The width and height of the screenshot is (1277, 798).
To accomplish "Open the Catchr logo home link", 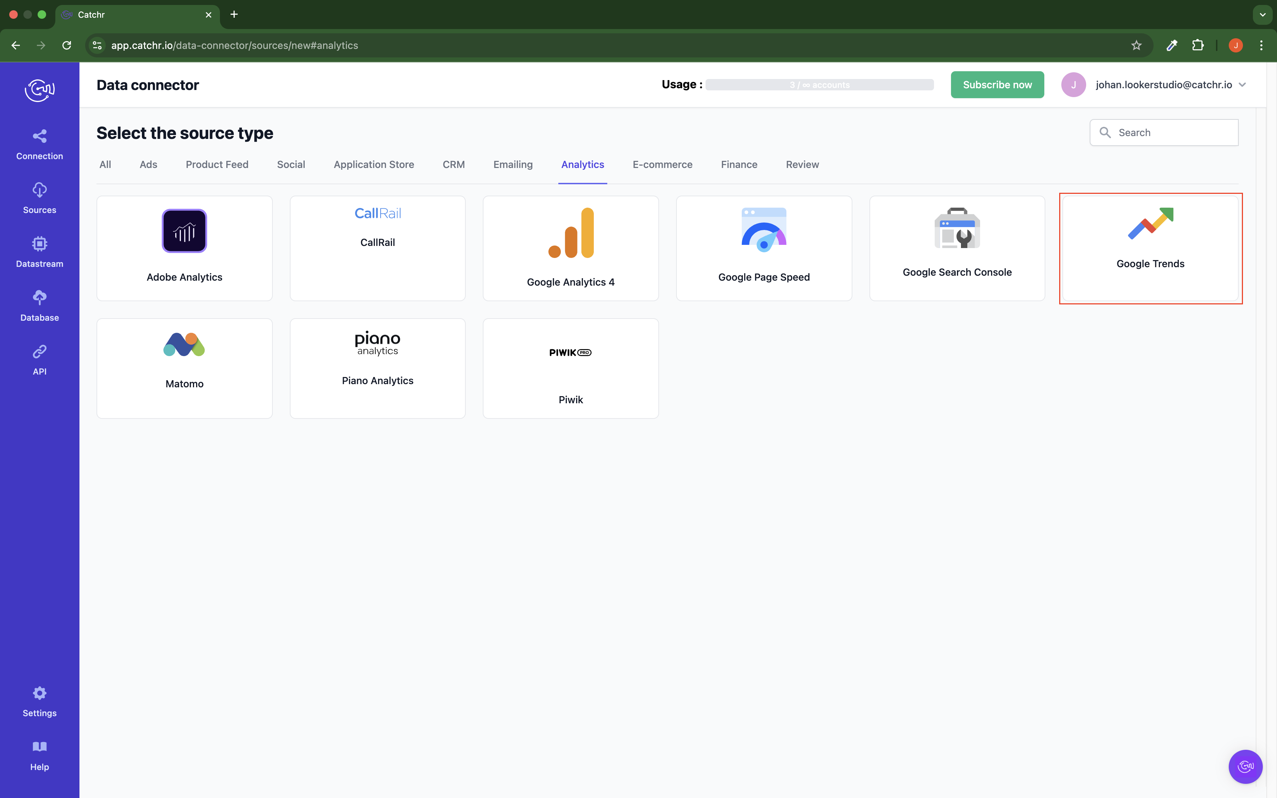I will [40, 90].
